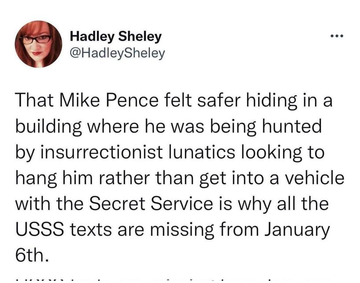This screenshot has height=283, width=360.
Task: Click the words "Secret Service" in tweet
Action: point(151,203)
